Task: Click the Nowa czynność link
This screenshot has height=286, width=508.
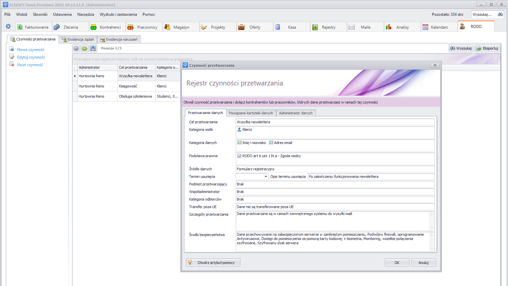Action: pos(31,50)
